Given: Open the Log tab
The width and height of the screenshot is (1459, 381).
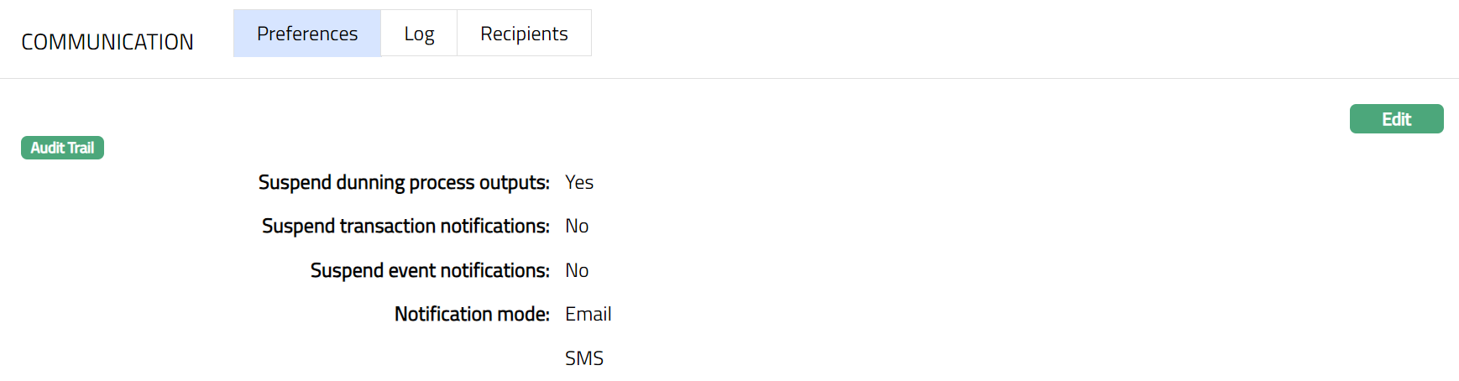Looking at the screenshot, I should click(419, 34).
